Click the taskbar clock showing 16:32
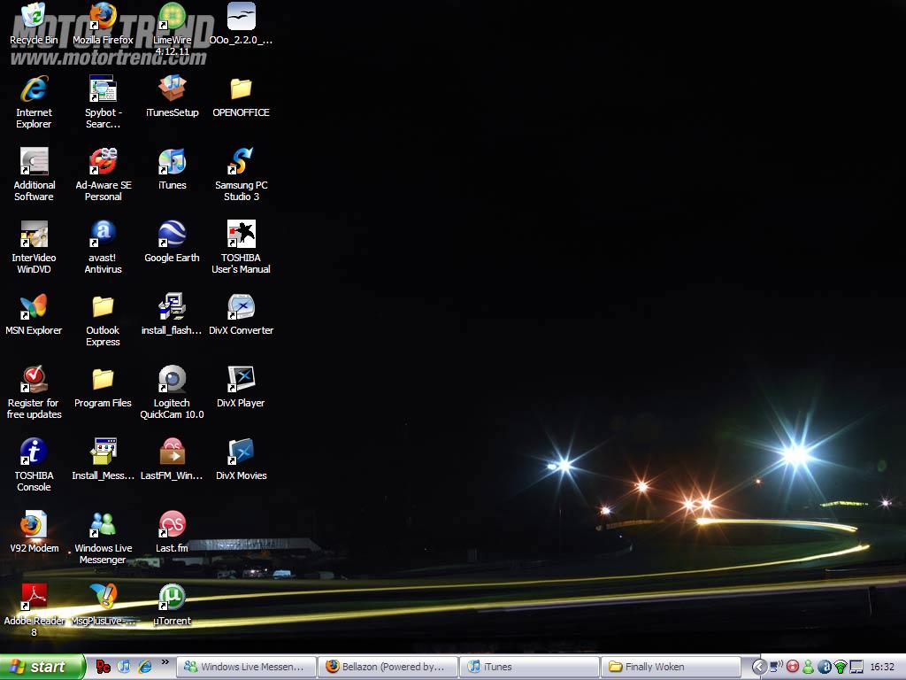Viewport: 906px width, 680px height. (882, 667)
